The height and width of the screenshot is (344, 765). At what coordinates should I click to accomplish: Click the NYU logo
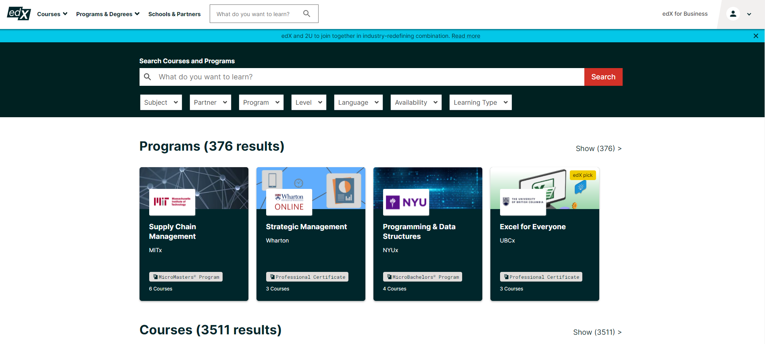pos(406,202)
